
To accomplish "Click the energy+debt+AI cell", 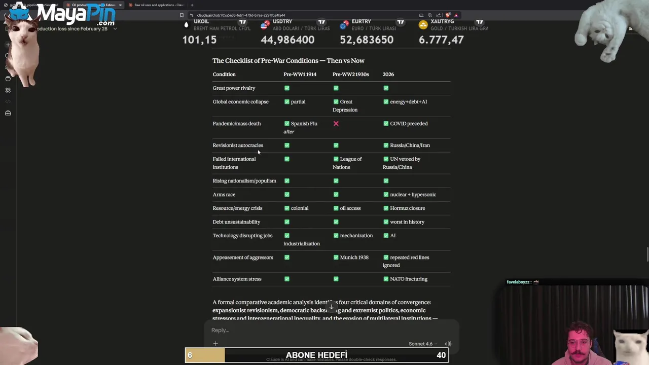I will pos(405,102).
